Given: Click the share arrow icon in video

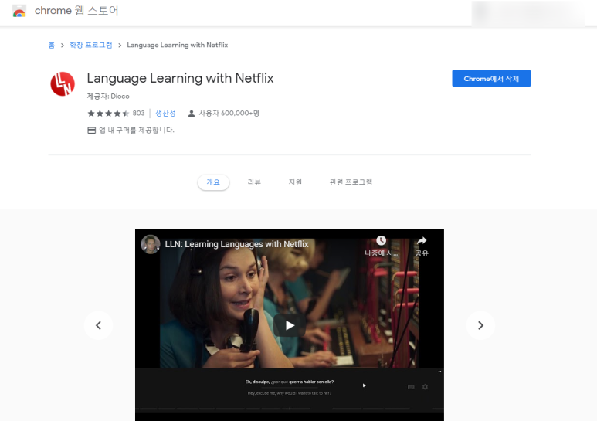Looking at the screenshot, I should [422, 240].
